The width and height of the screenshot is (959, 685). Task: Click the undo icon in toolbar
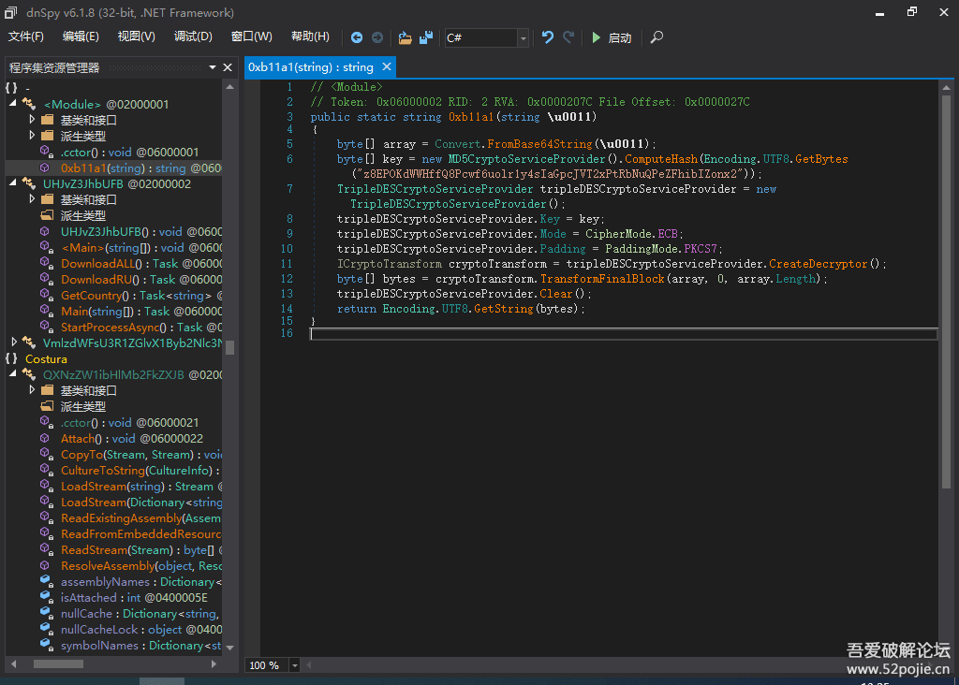coord(548,37)
